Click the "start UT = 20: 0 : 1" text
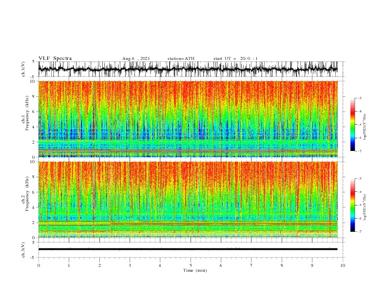Viewport: 386px width, 298px height. (235, 58)
